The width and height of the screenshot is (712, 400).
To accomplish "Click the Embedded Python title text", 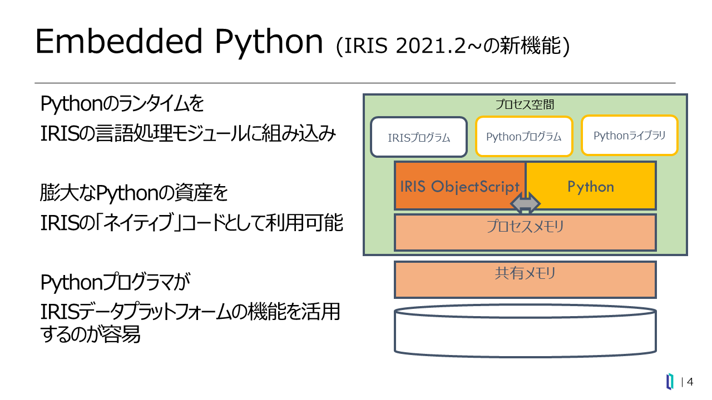I will tap(179, 42).
